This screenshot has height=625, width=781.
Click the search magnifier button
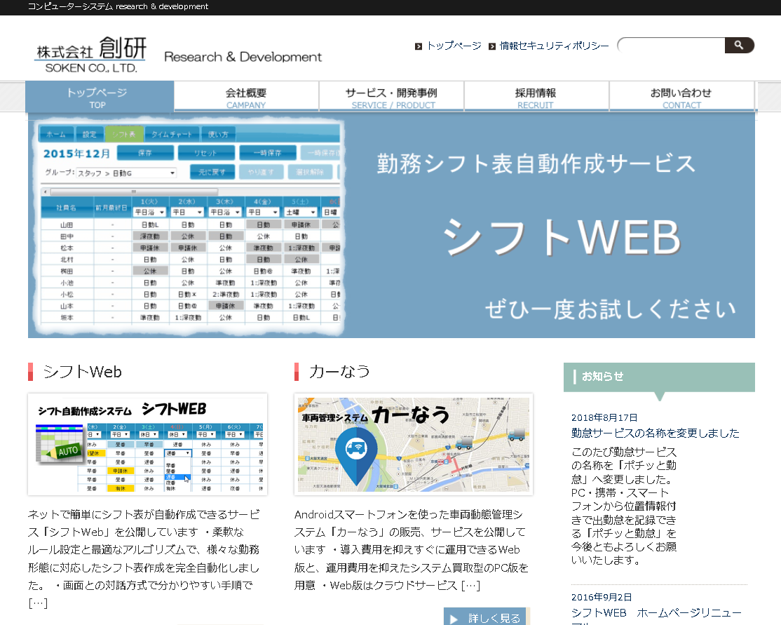tap(738, 46)
